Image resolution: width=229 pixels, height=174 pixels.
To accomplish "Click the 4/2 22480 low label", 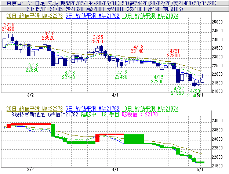I will click(x=121, y=75).
